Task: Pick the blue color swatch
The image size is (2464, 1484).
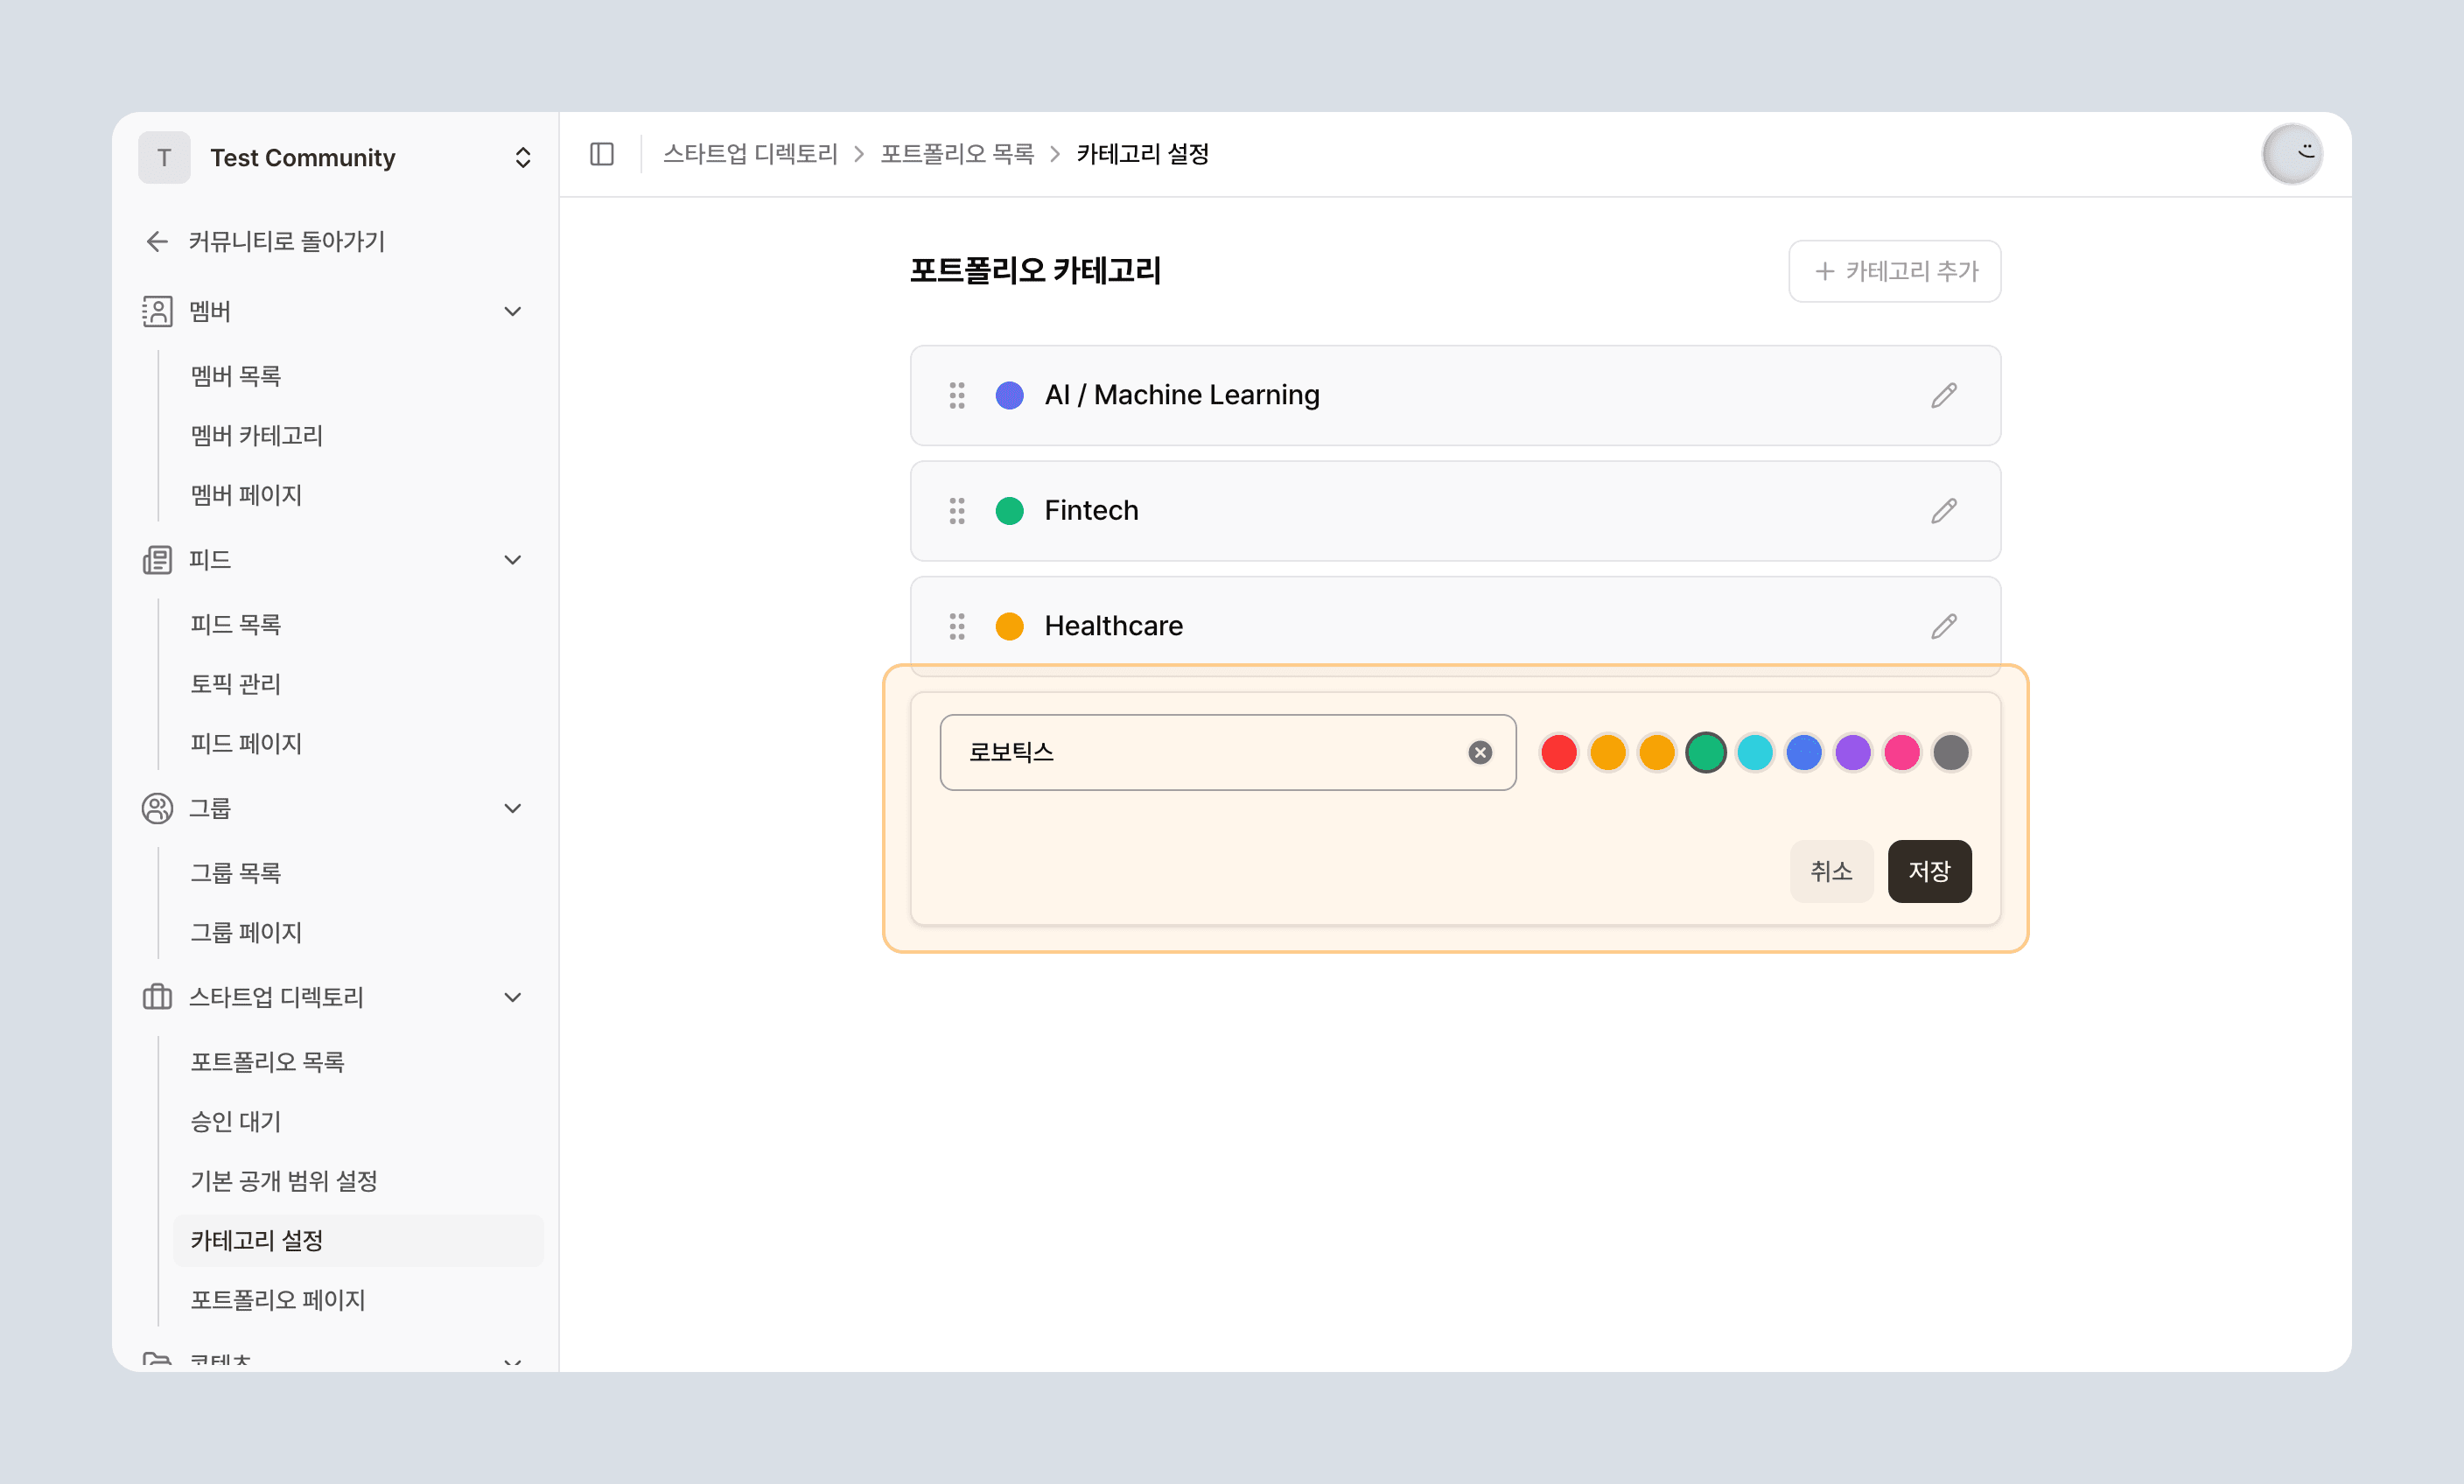Action: click(x=1803, y=752)
